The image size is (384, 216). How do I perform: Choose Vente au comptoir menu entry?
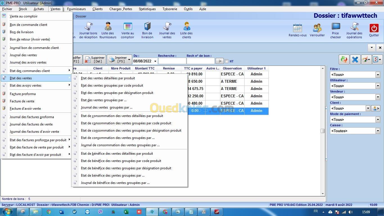24,16
